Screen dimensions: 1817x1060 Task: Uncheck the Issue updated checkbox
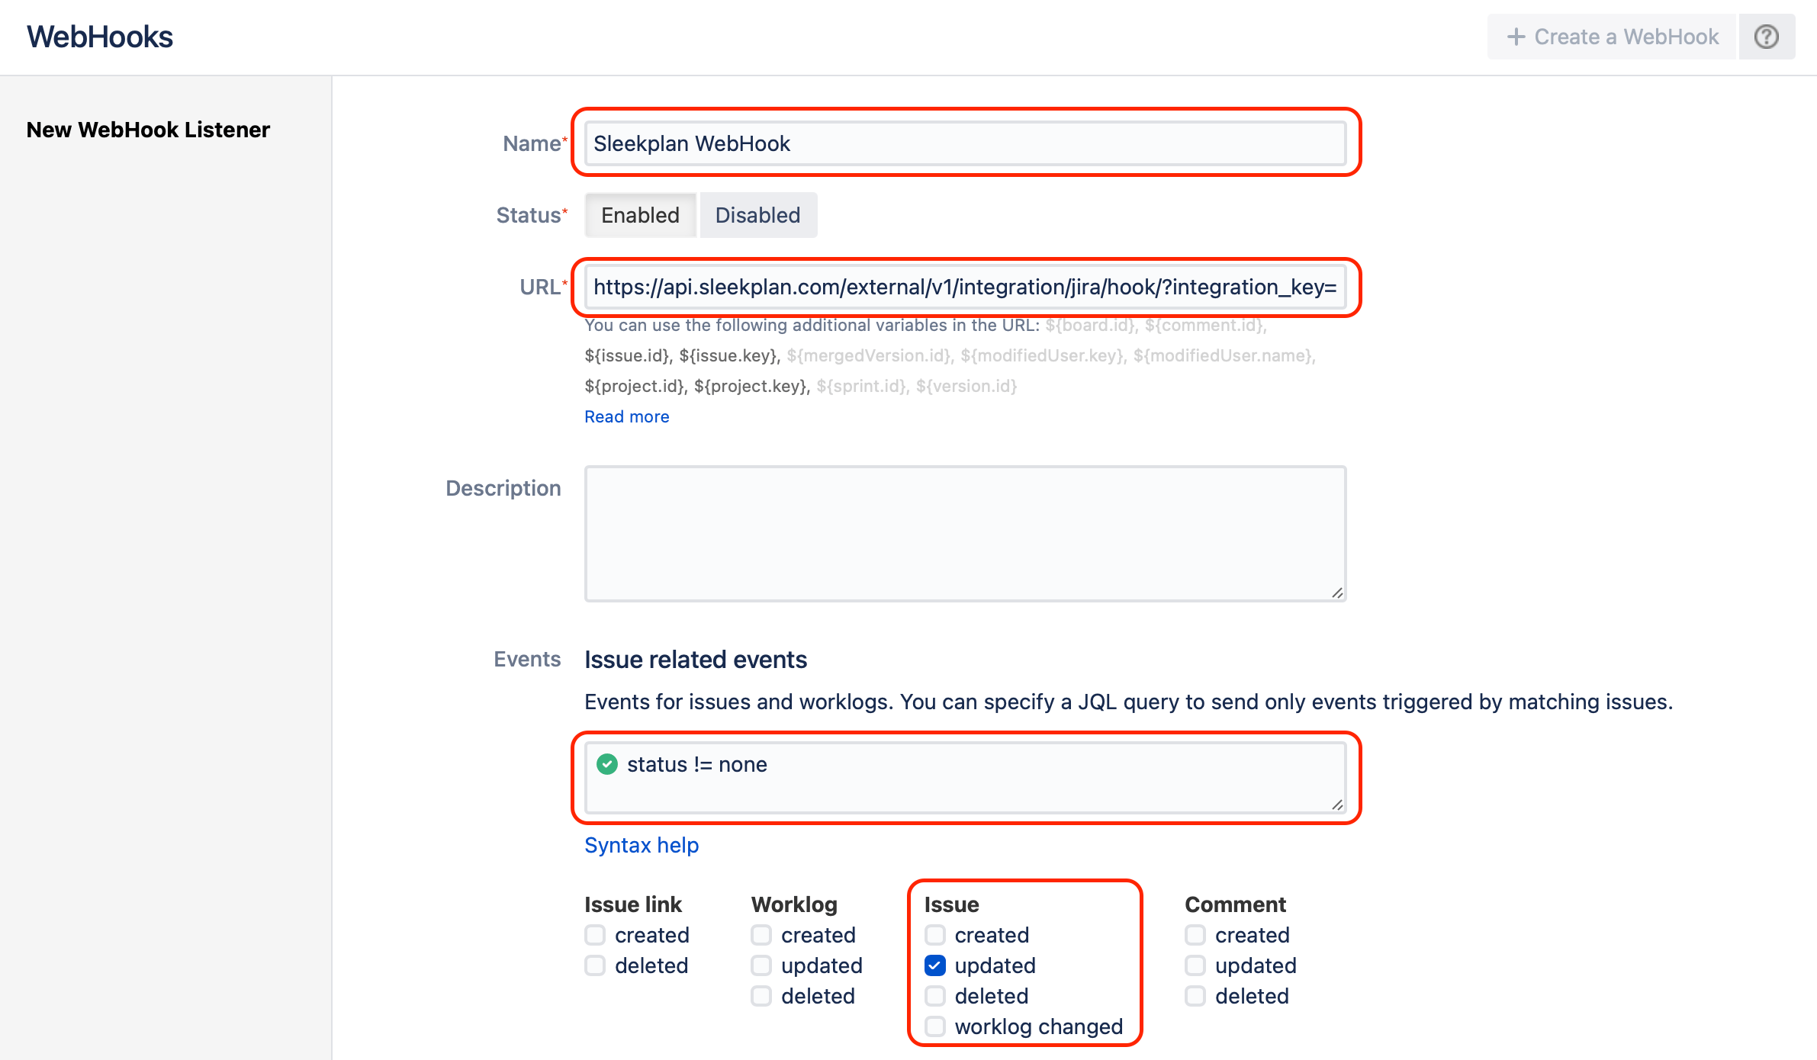click(x=935, y=965)
